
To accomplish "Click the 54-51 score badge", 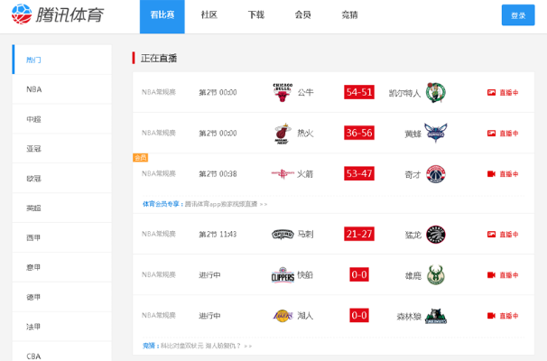I will tap(358, 92).
